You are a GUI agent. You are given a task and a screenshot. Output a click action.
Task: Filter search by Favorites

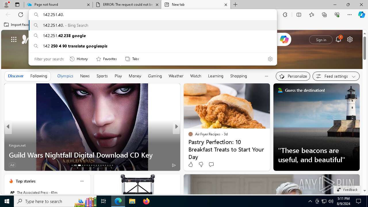click(x=107, y=59)
